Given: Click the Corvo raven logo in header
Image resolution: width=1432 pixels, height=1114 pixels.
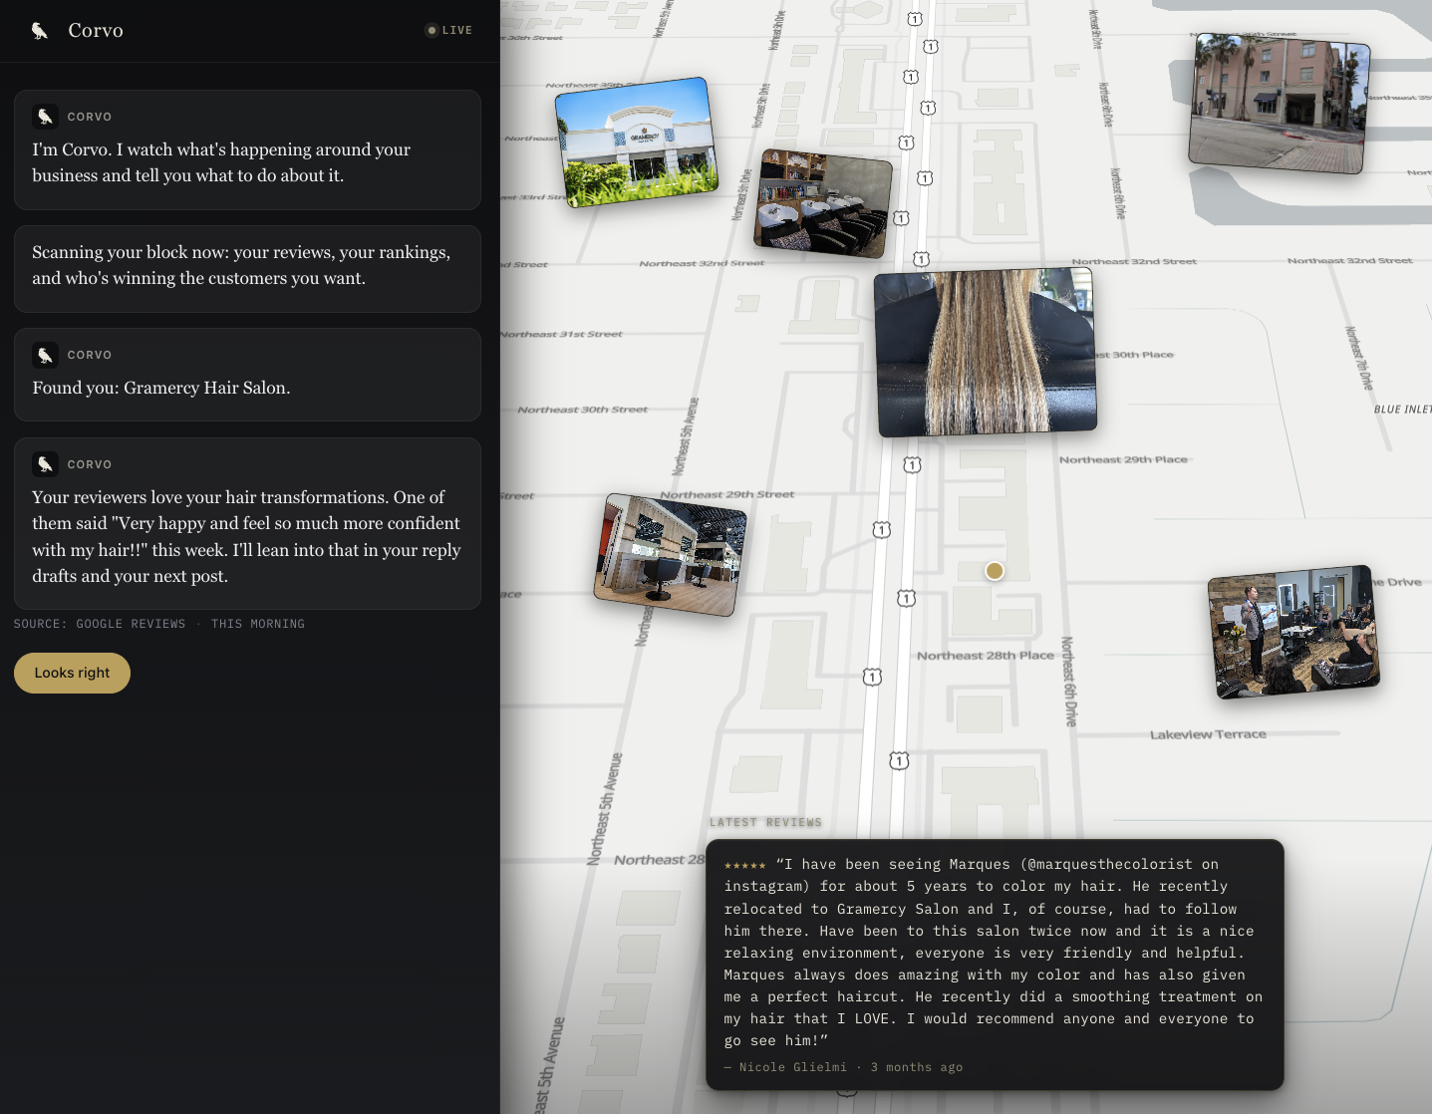Looking at the screenshot, I should pyautogui.click(x=40, y=31).
